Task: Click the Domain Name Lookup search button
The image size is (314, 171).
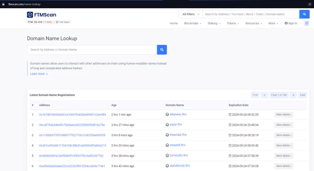Action: point(162,50)
